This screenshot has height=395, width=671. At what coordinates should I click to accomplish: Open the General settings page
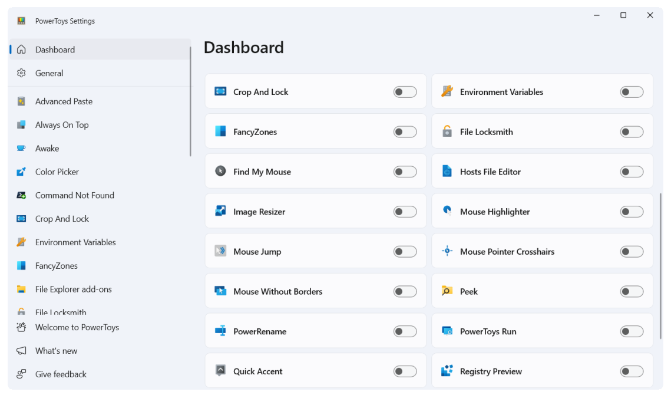[x=49, y=73]
